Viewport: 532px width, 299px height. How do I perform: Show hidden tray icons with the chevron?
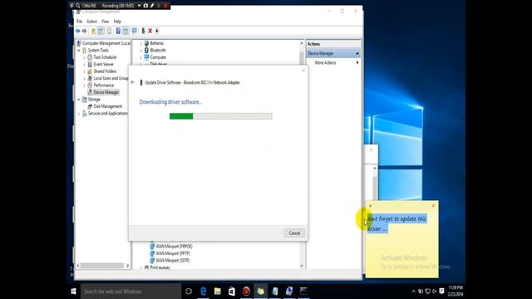pyautogui.click(x=413, y=292)
